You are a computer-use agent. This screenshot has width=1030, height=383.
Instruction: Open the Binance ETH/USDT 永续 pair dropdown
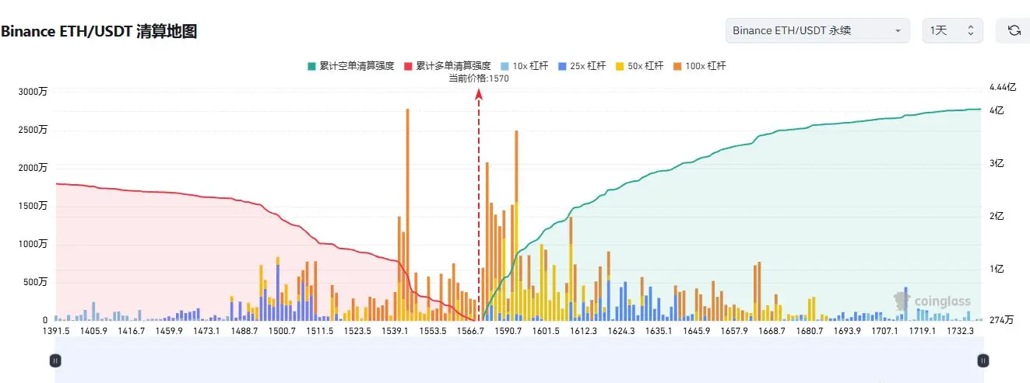(x=817, y=30)
